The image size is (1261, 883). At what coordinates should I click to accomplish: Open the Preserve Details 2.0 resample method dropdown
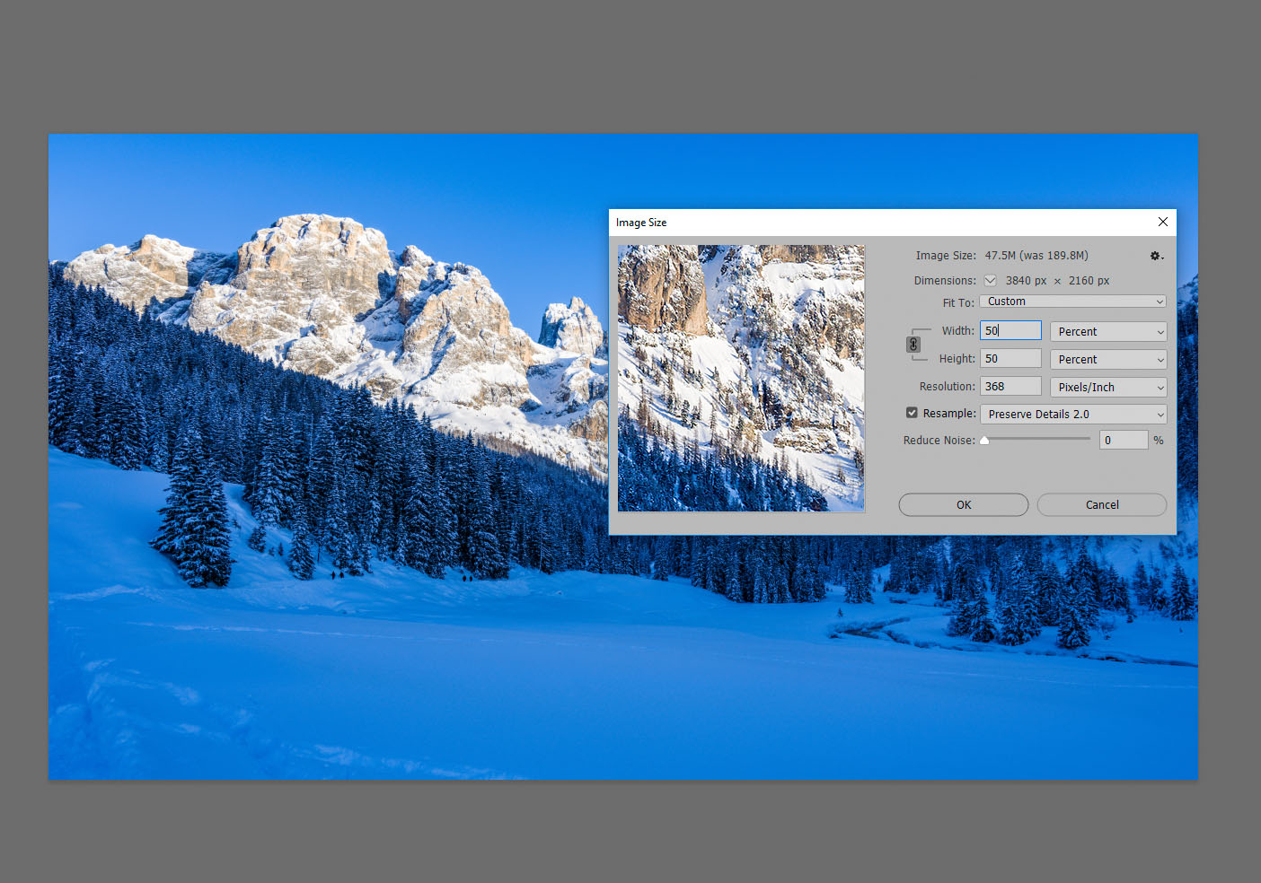1073,414
